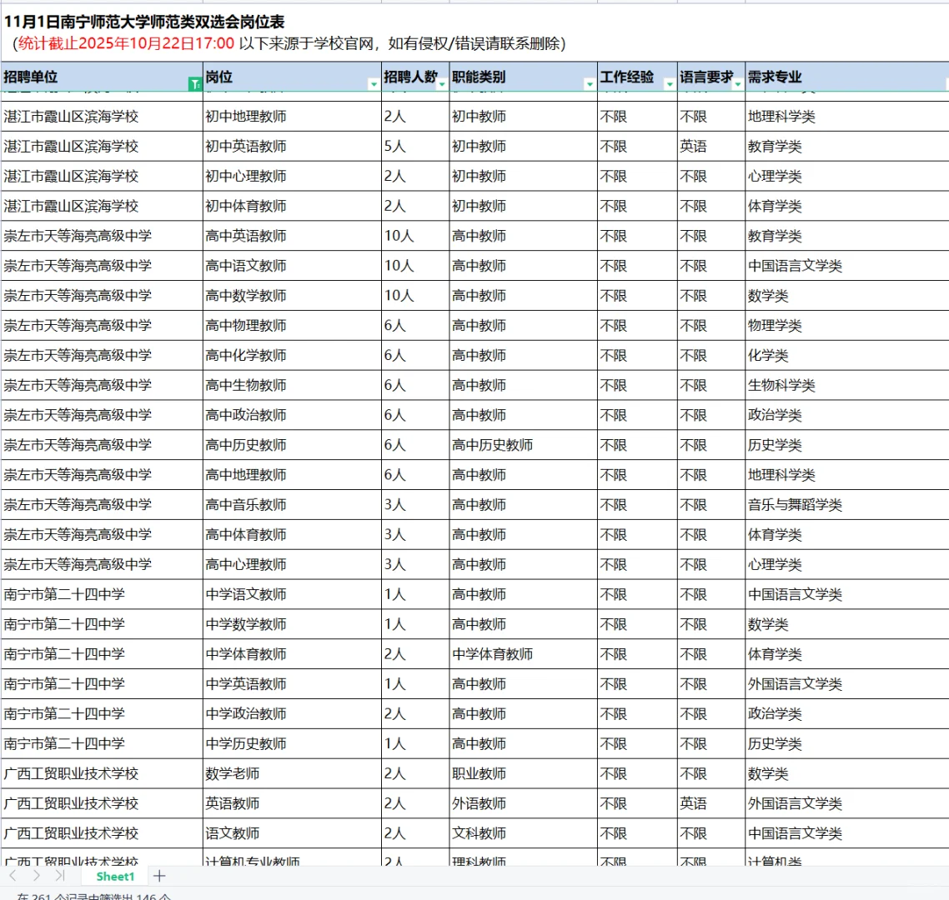Select the 中学政治教师 cell
The image size is (949, 900).
click(x=292, y=713)
